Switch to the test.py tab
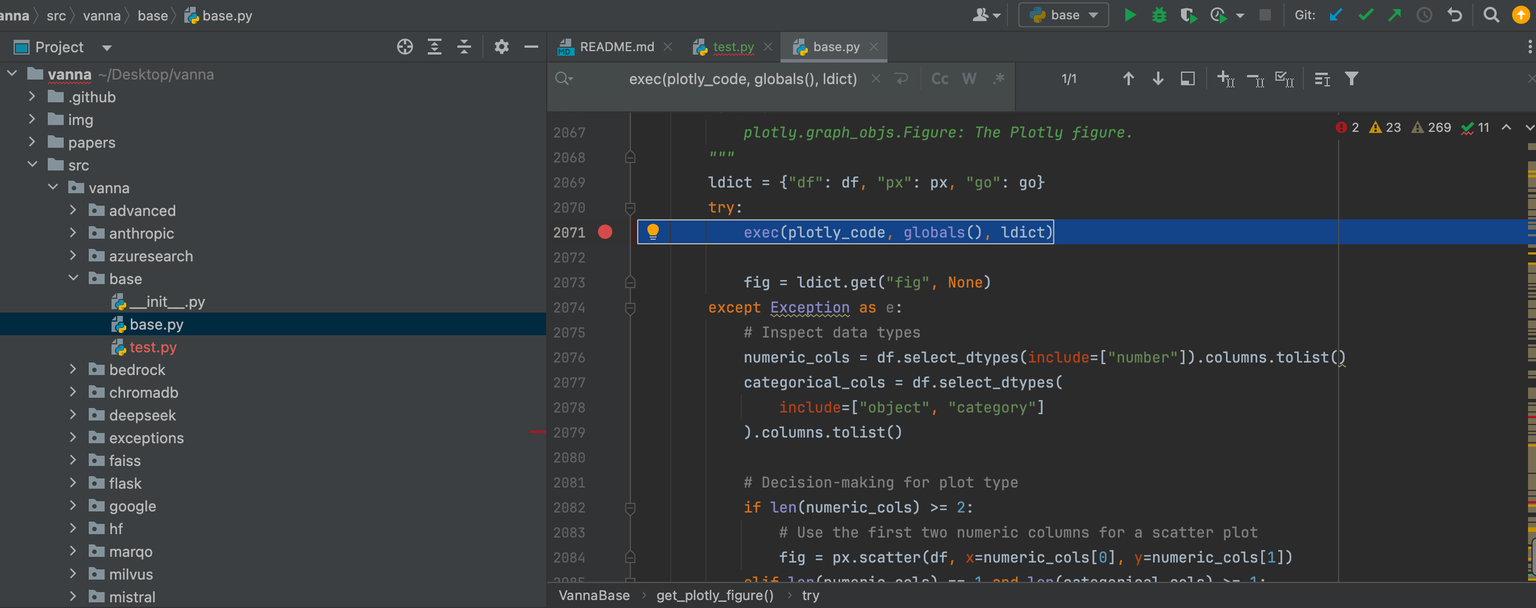 coord(732,47)
